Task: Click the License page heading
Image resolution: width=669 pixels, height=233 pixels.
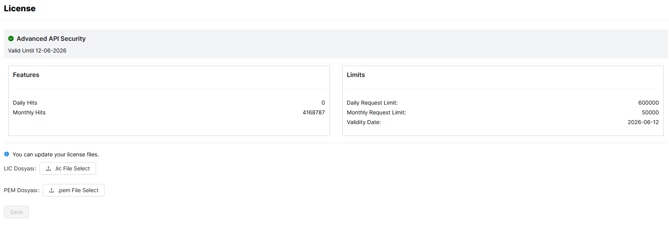Action: [x=20, y=9]
